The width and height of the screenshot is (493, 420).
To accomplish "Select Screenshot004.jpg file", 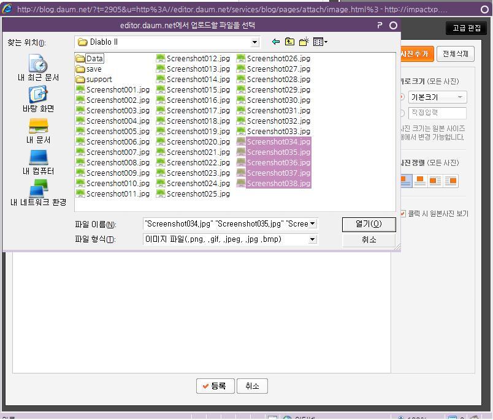I will coord(113,121).
